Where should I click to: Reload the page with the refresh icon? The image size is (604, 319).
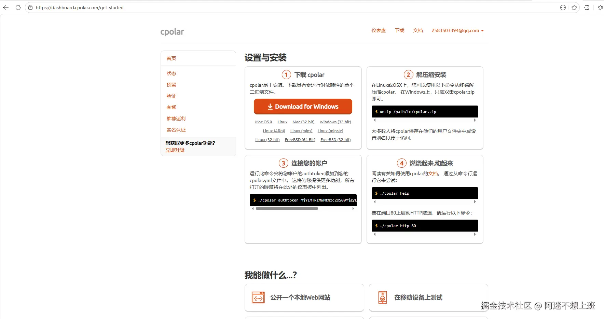click(18, 8)
